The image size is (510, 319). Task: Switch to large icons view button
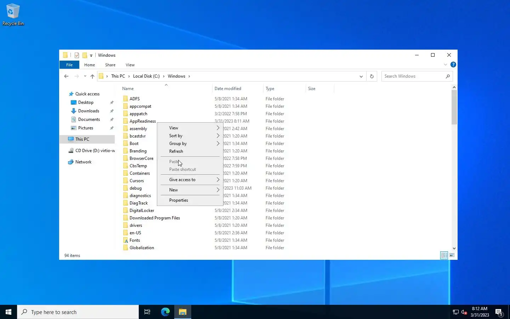(x=452, y=255)
